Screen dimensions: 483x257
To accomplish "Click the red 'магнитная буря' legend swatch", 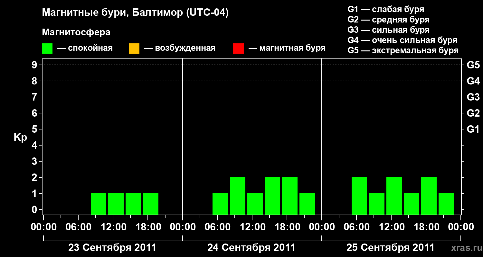I will (x=238, y=49).
